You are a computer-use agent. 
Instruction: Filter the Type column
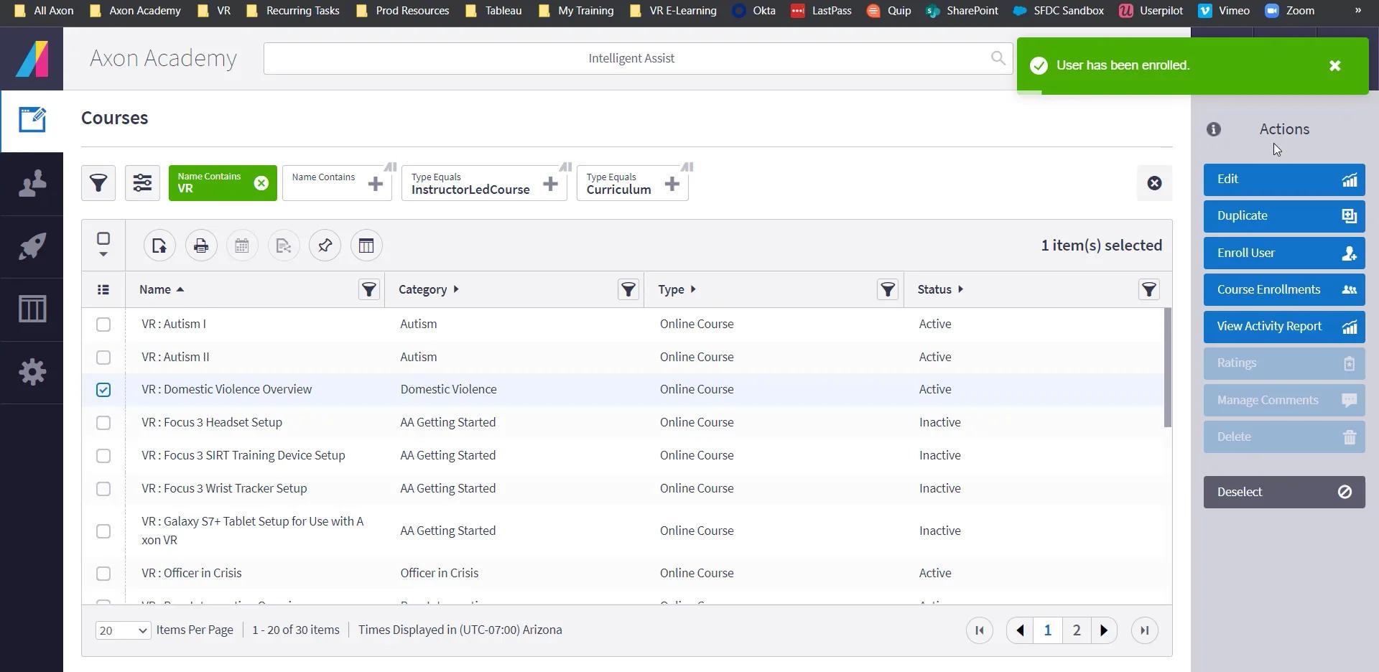pyautogui.click(x=888, y=289)
